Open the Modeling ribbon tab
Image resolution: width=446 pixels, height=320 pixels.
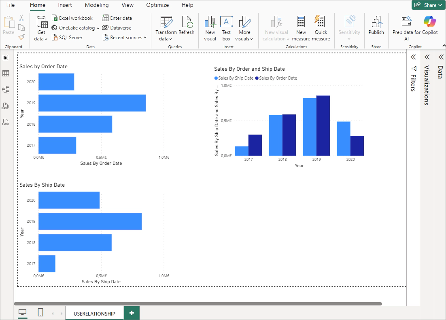point(97,5)
